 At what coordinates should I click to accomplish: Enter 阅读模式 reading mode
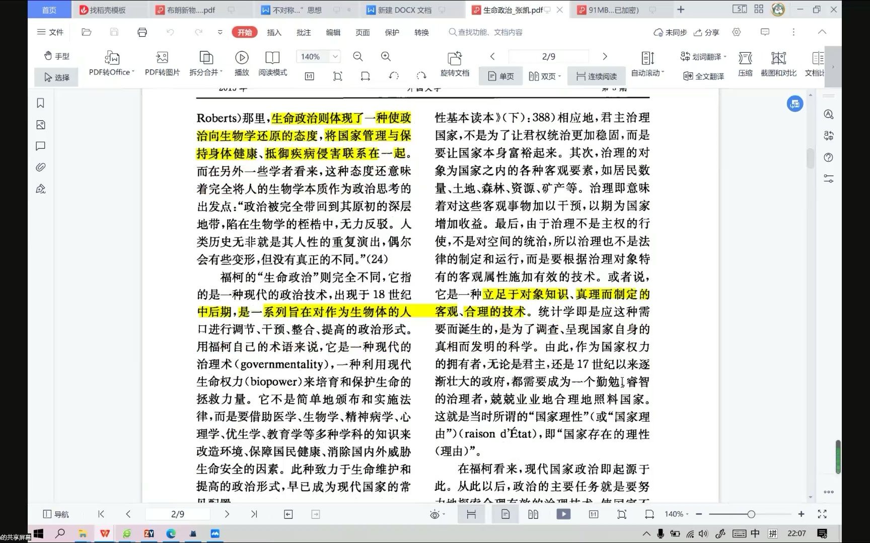272,63
